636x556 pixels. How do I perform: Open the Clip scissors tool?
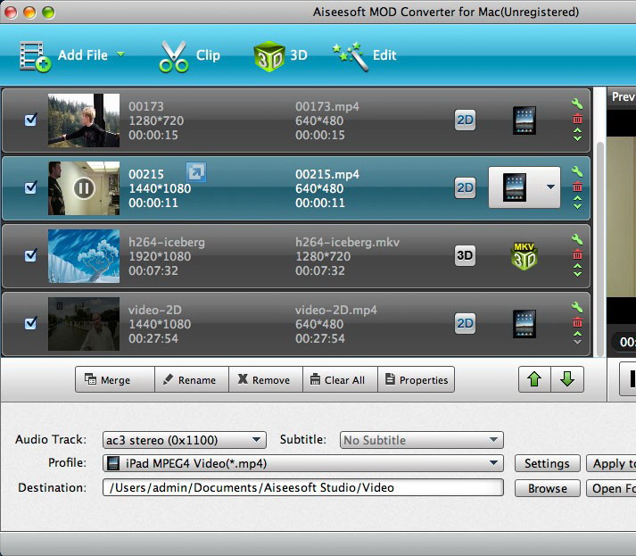click(174, 56)
